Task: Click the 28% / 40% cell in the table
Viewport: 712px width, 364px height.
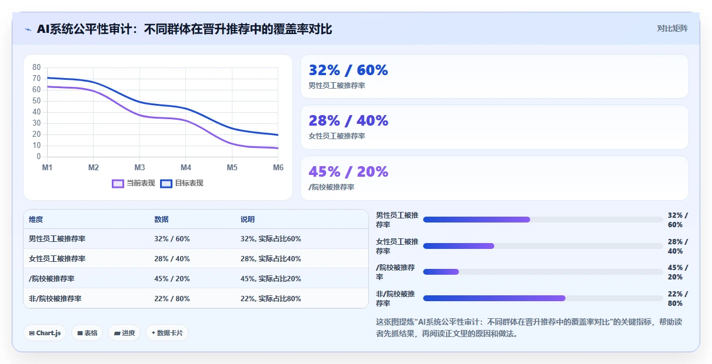Action: pos(172,258)
